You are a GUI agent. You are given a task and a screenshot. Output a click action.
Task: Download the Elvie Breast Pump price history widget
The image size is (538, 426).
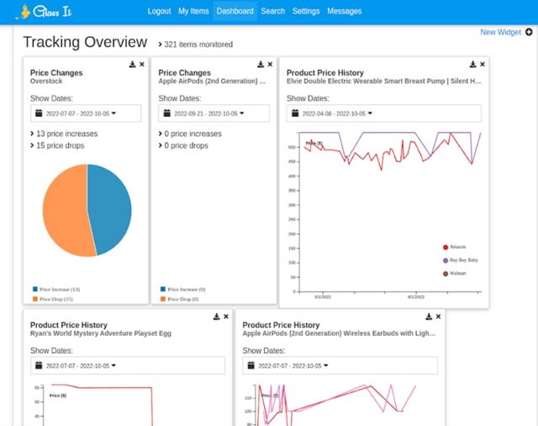(472, 64)
